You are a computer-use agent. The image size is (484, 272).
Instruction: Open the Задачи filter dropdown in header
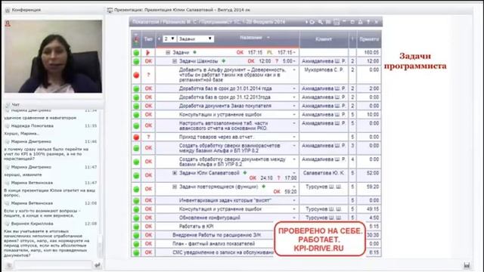(195, 39)
